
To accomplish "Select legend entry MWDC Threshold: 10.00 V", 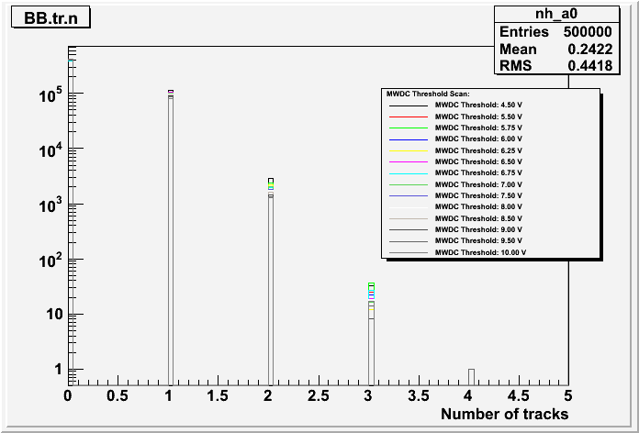I will click(480, 252).
